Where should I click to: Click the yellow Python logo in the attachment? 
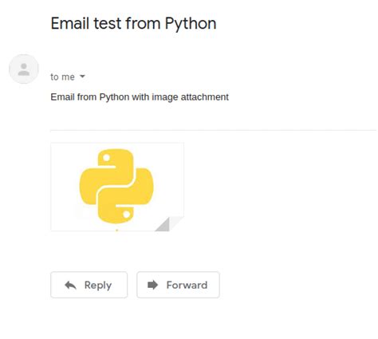tap(116, 187)
